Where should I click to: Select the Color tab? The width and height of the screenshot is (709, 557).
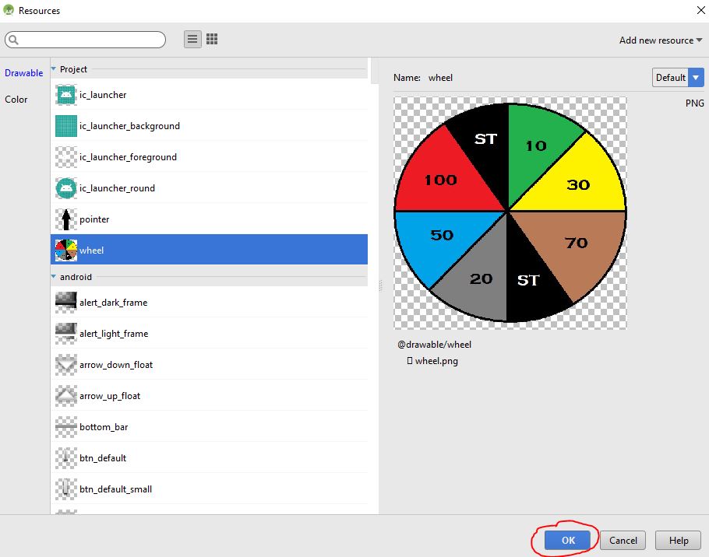[16, 100]
